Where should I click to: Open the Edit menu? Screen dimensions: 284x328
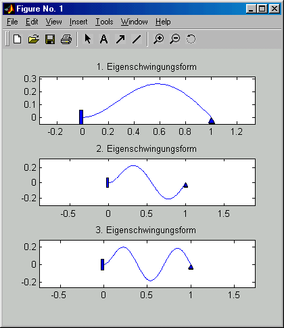coord(32,22)
